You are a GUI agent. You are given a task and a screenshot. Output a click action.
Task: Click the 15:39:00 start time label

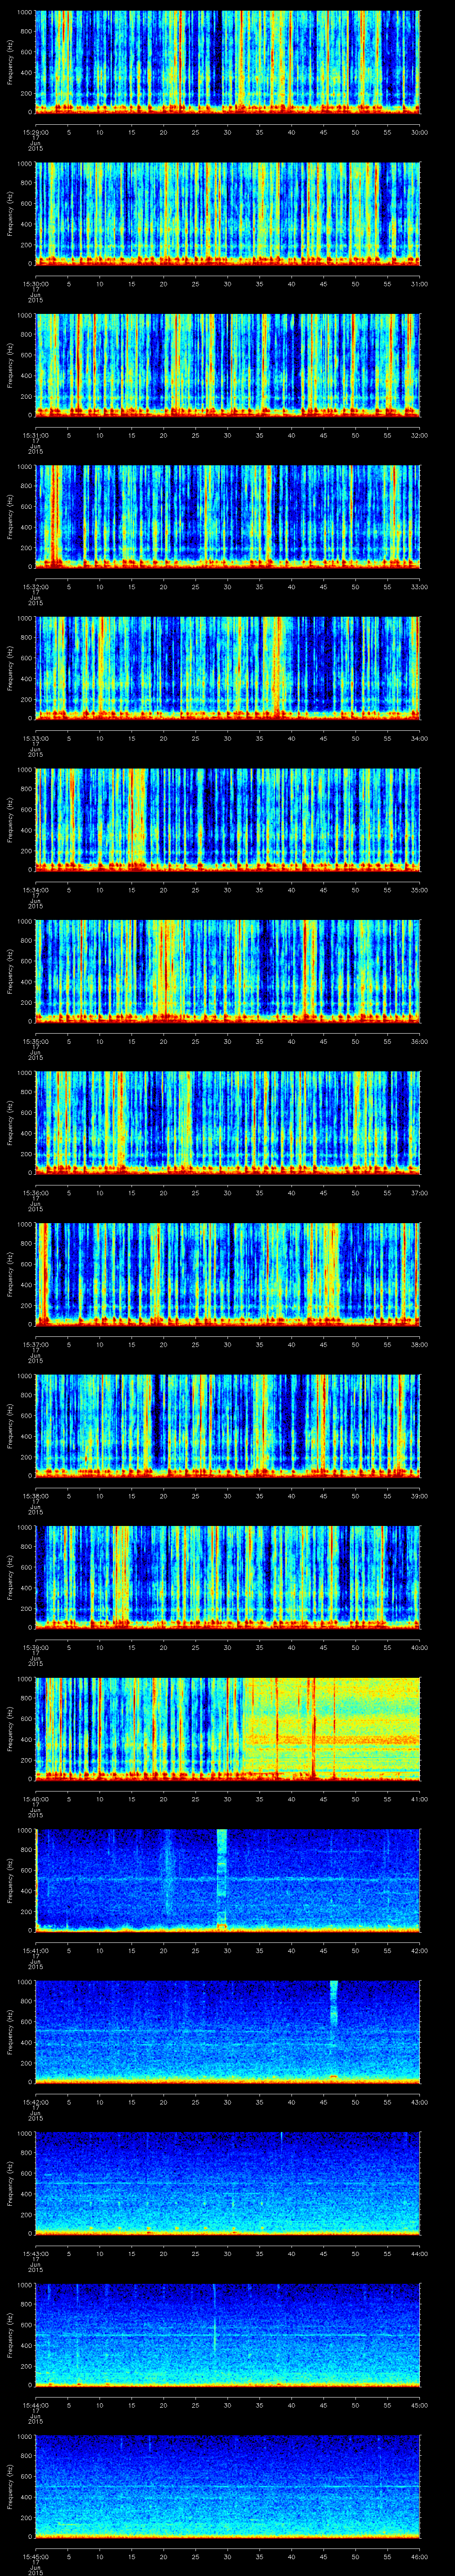tap(36, 1647)
